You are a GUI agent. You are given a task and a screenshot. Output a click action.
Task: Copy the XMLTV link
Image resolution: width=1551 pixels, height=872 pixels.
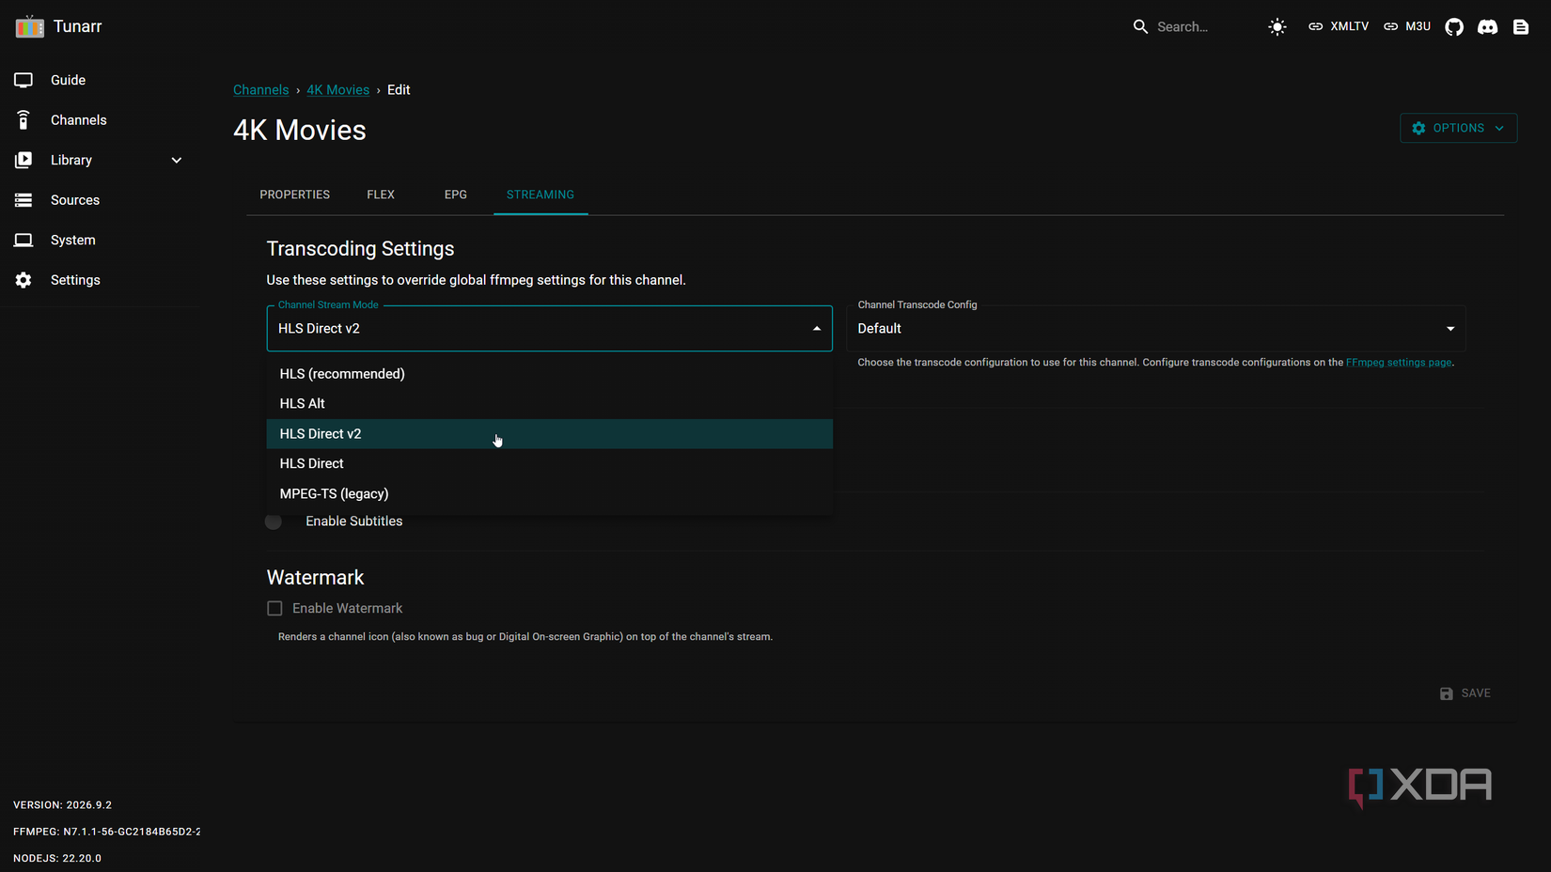[1339, 26]
